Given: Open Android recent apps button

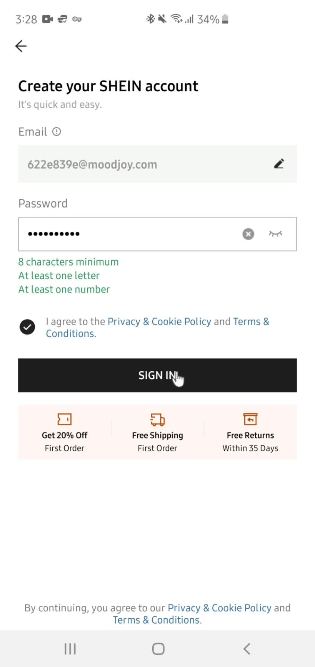Looking at the screenshot, I should (x=70, y=649).
